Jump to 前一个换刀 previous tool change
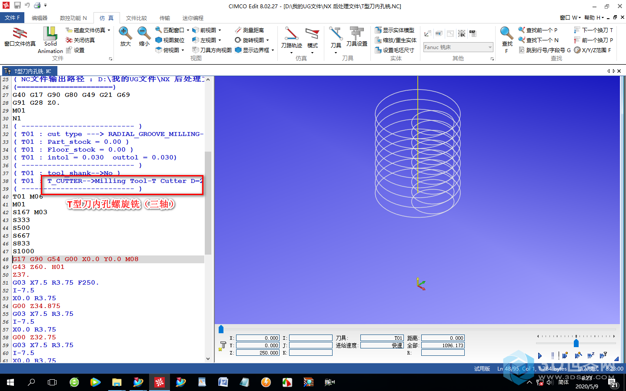626x391 pixels. pyautogui.click(x=593, y=40)
